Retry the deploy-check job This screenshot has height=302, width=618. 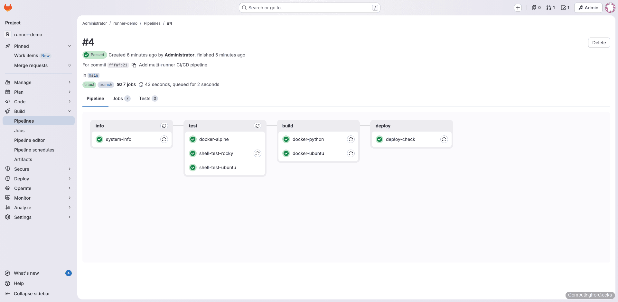tap(444, 139)
